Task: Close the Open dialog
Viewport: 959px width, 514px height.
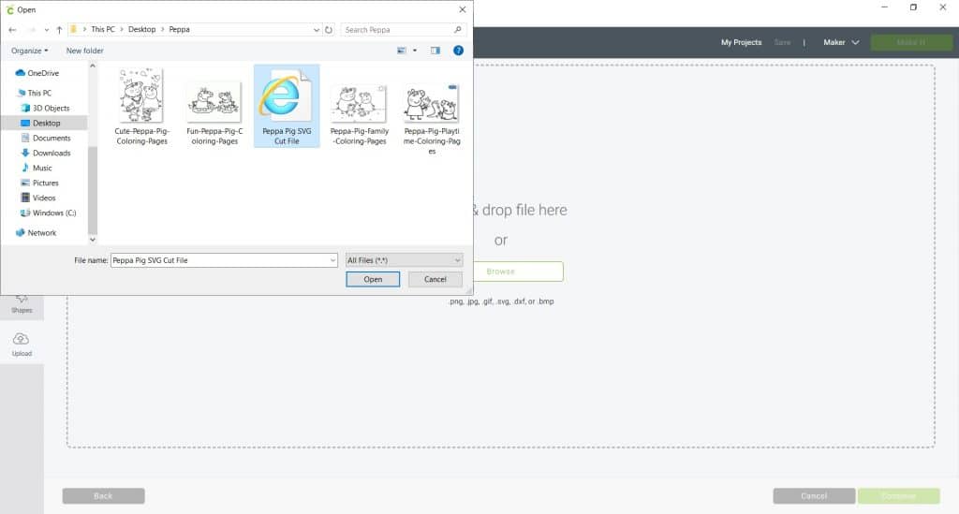Action: 463,9
